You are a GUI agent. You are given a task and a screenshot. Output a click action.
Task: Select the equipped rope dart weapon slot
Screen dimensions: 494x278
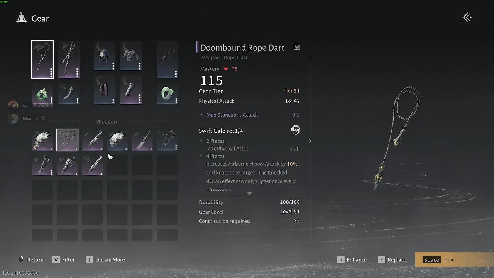point(42,59)
